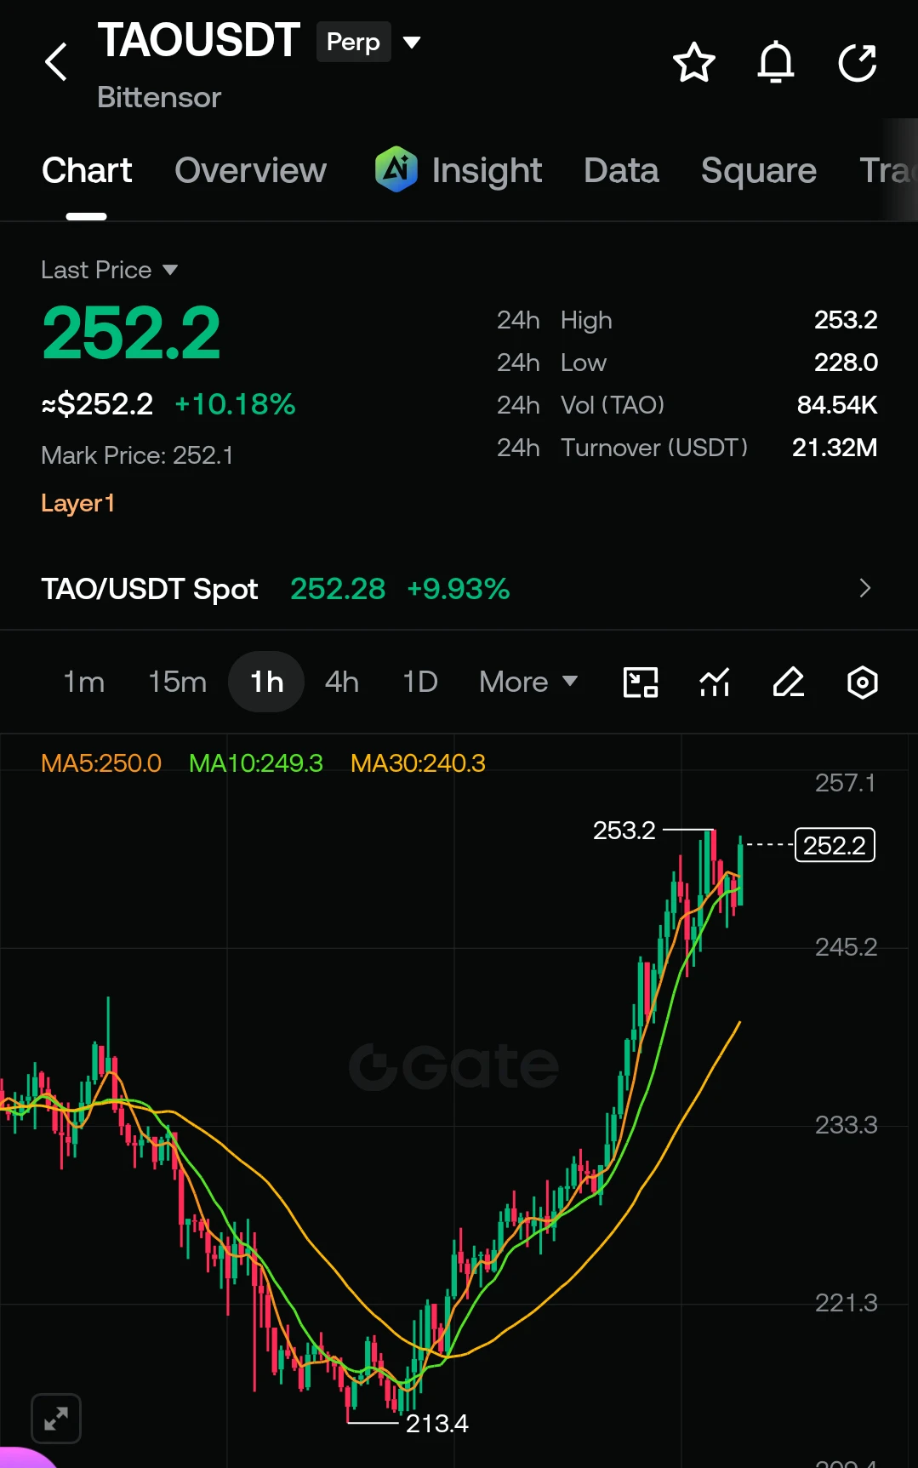Tap the MA30:240.3 indicator label
Image resolution: width=918 pixels, height=1468 pixels.
click(418, 763)
